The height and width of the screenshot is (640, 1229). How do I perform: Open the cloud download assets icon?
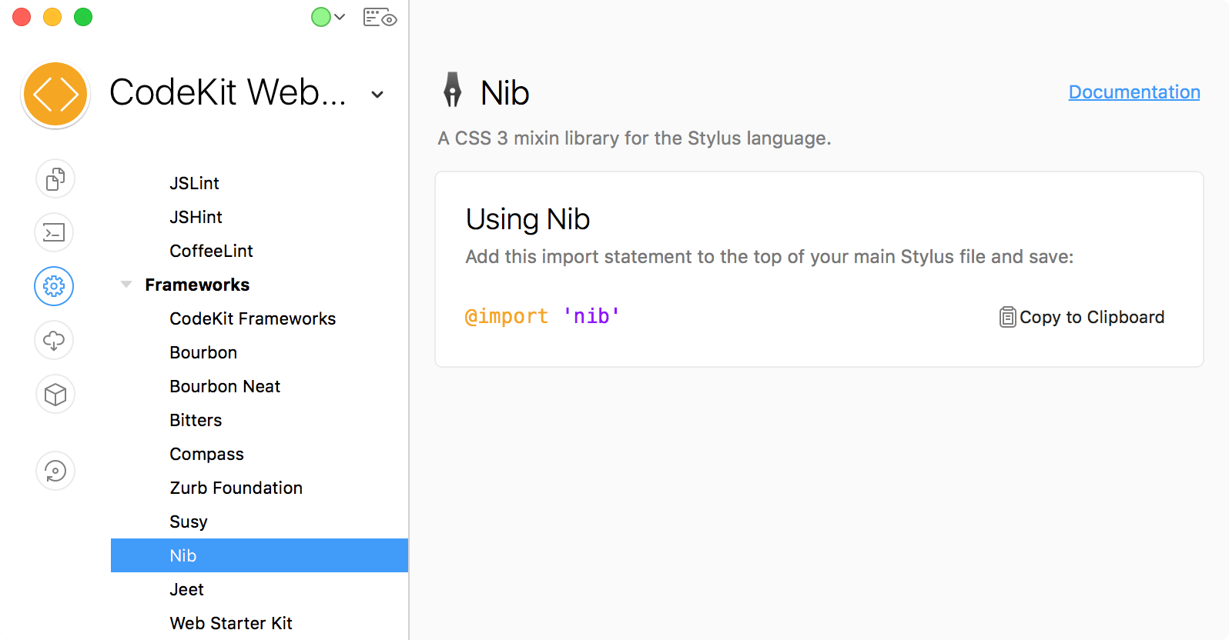point(55,340)
